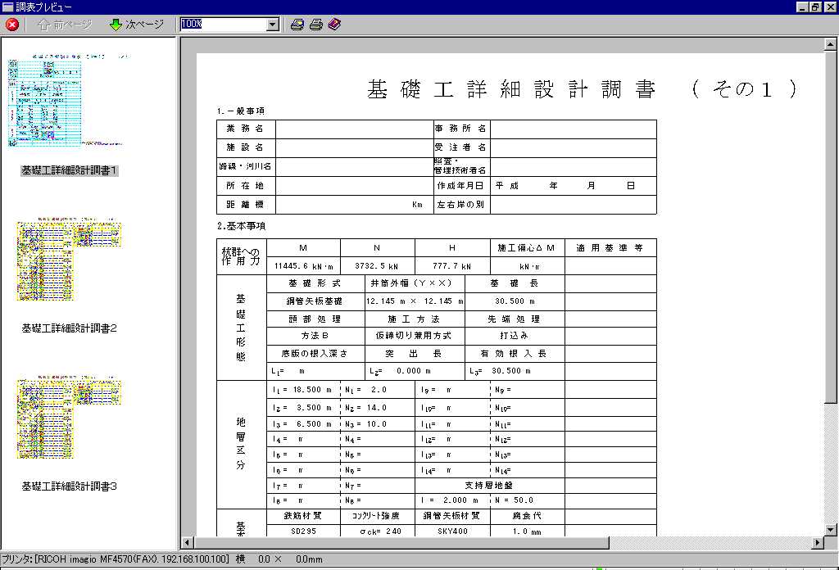Click the value 777.7 kN
This screenshot has width=839, height=570.
pos(452,265)
